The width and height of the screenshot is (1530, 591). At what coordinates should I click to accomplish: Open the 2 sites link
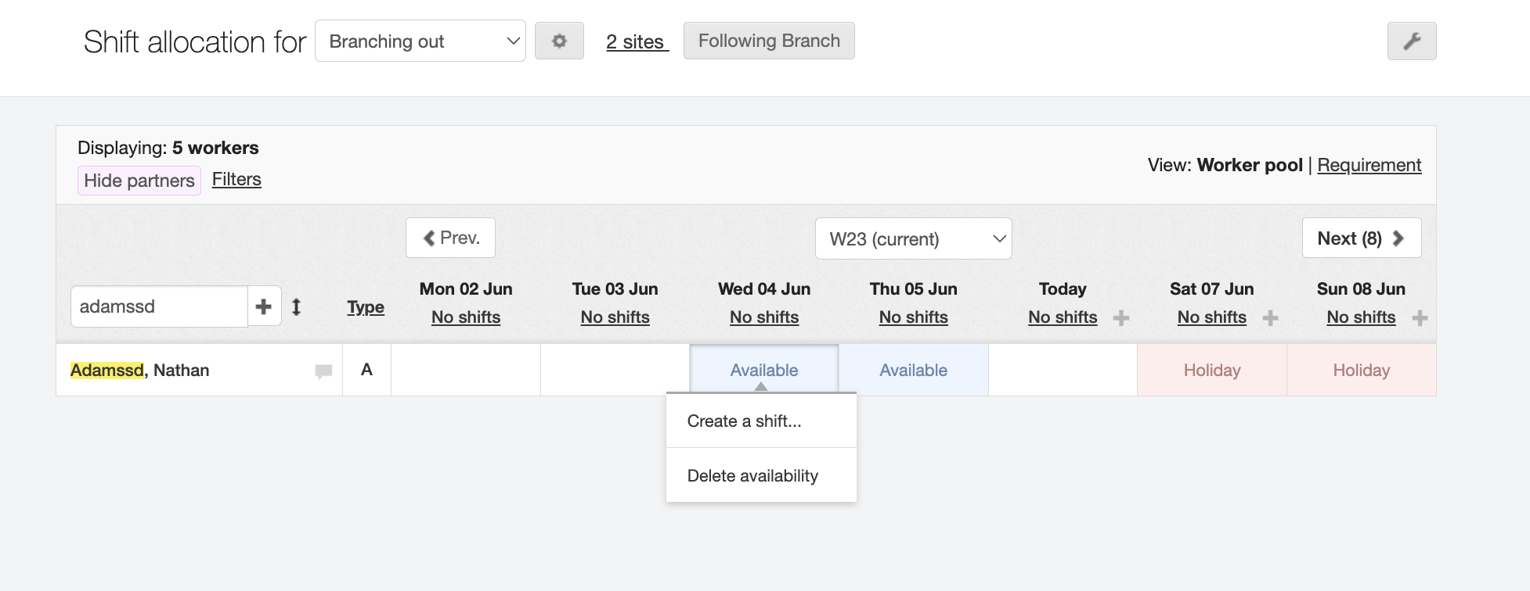click(636, 41)
